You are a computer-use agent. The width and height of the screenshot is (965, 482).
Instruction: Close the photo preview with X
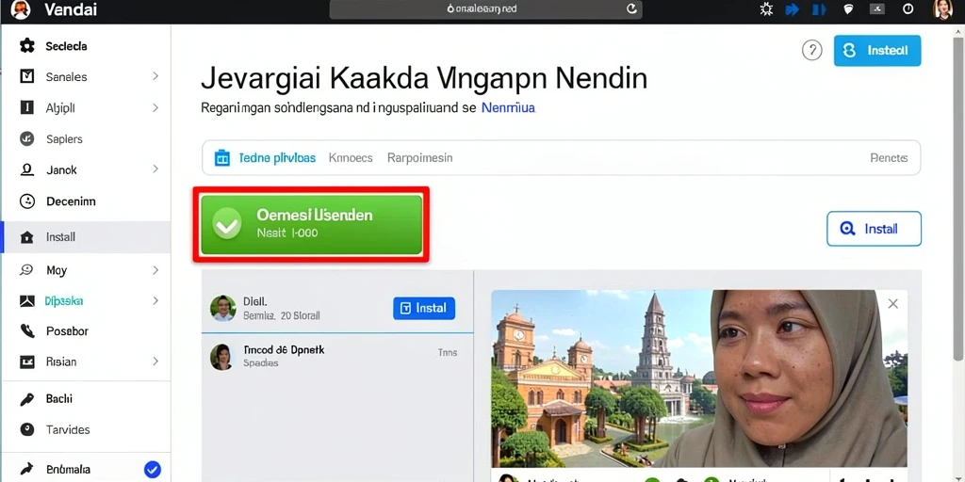pyautogui.click(x=893, y=304)
